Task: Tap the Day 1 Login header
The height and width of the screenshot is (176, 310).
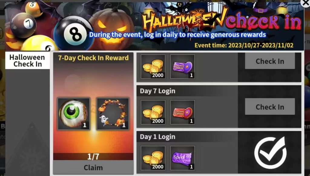Action: tap(157, 137)
